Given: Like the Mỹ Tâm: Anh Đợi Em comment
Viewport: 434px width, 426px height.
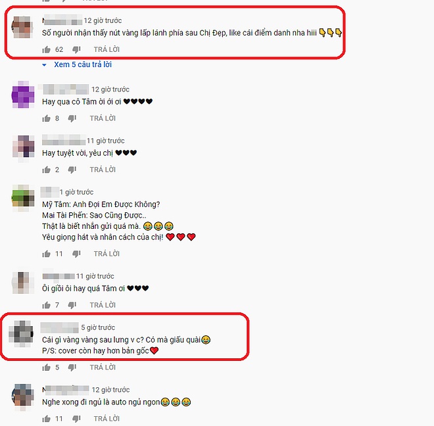Looking at the screenshot, I should coord(46,254).
